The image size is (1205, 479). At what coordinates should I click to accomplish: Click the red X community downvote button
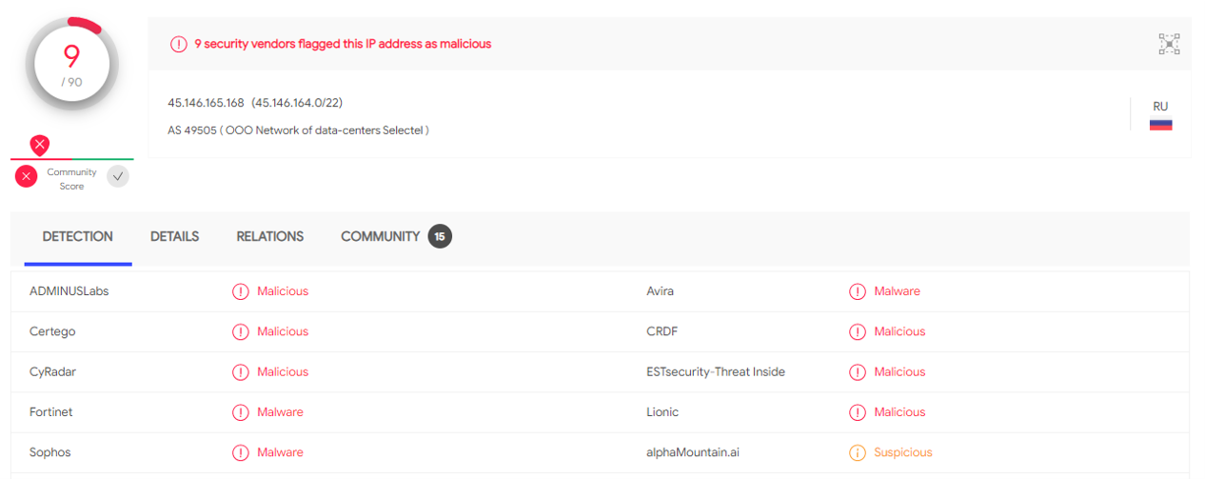(x=27, y=176)
